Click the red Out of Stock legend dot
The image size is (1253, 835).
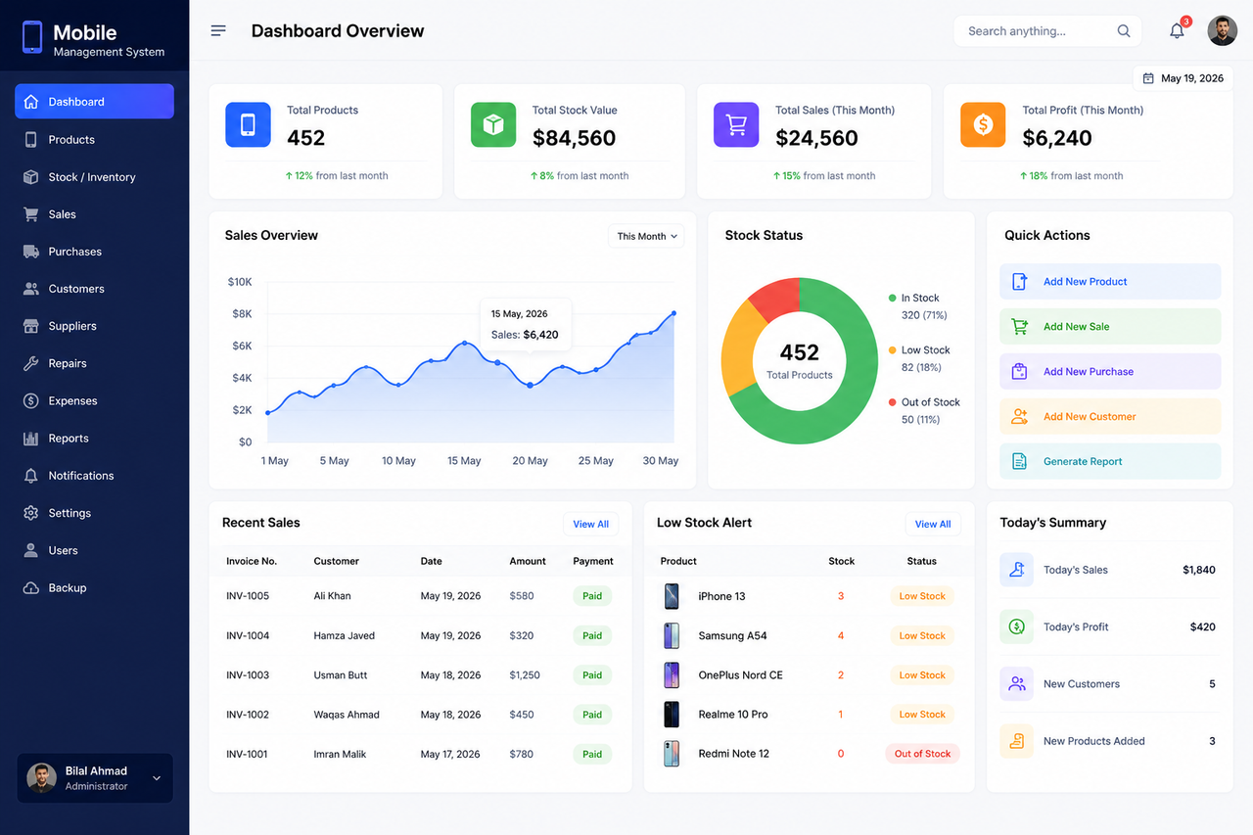pyautogui.click(x=892, y=402)
